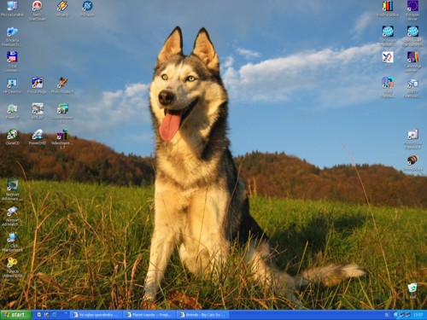
Task: Open the Norman Ad-Aware desktop icon
Action: [x=12, y=185]
